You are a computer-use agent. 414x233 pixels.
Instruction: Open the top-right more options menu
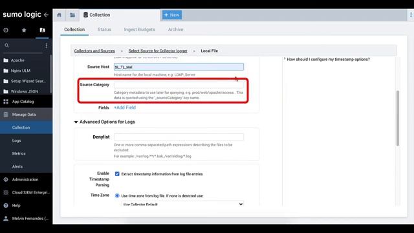[x=411, y=15]
